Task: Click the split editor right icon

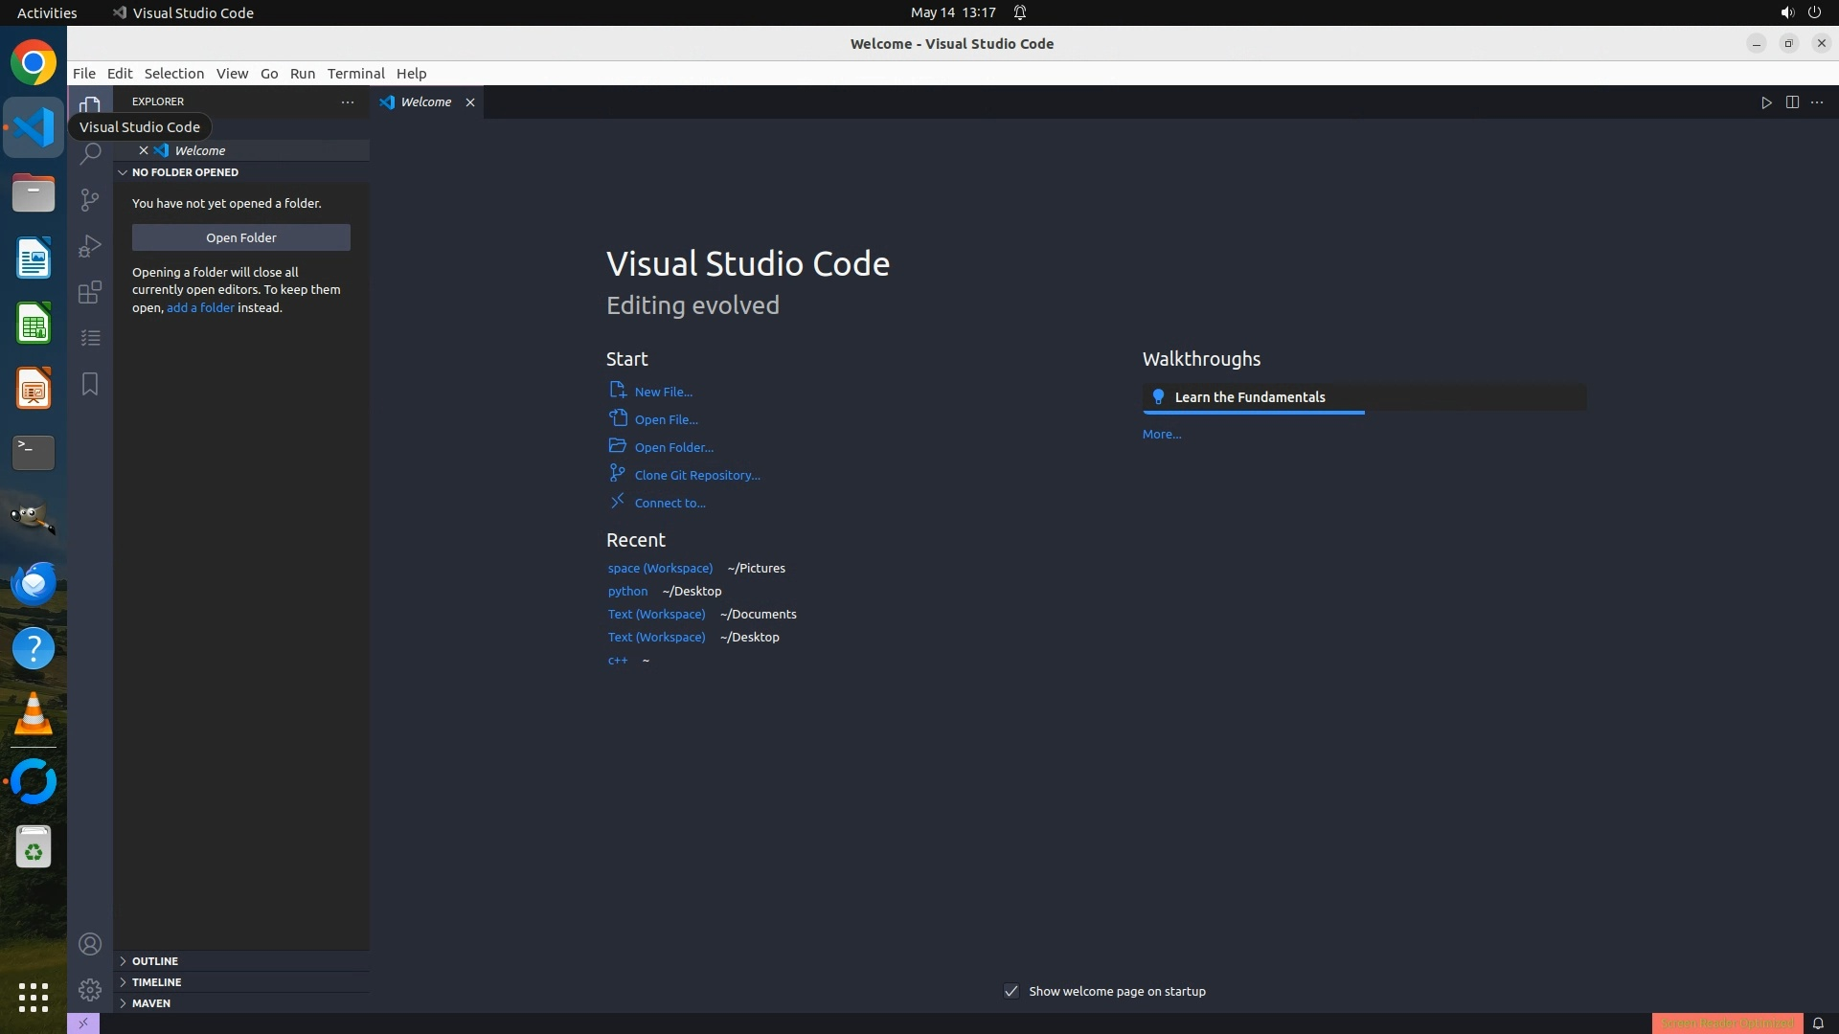Action: coord(1792,102)
